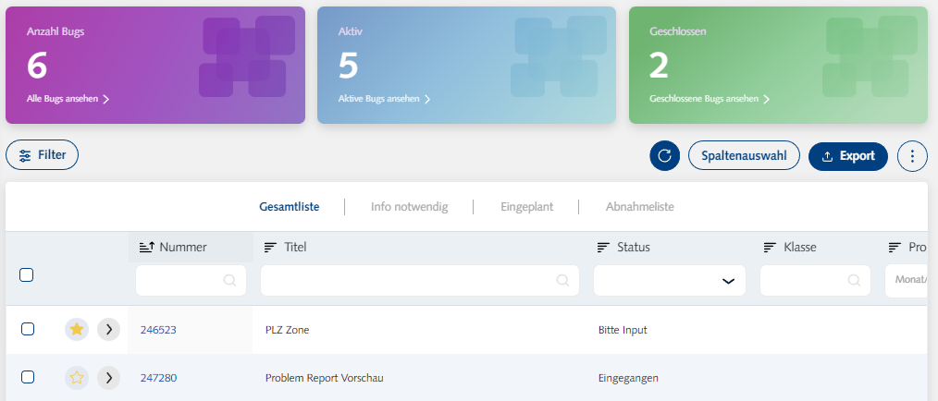Screen dimensions: 938x401
Task: Switch to the Info notwendig tab
Action: 409,207
